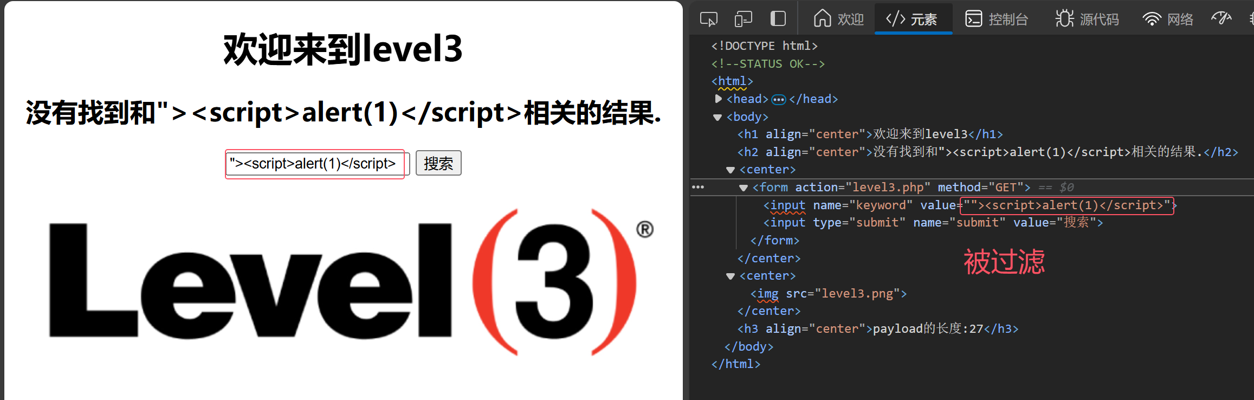Image resolution: width=1254 pixels, height=400 pixels.
Task: Select the h1 欢迎来到level3 node
Action: pyautogui.click(x=870, y=134)
